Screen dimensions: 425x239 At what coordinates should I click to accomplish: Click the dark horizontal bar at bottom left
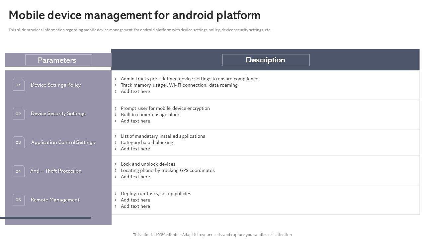45,218
